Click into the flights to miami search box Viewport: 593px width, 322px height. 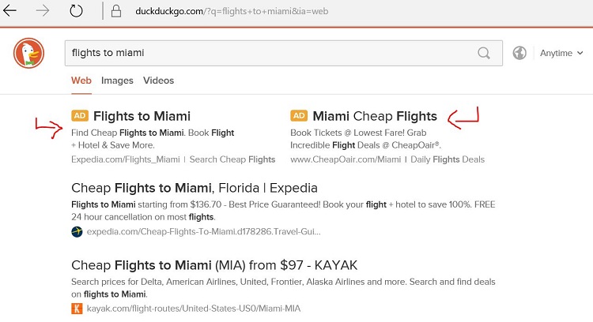point(269,53)
